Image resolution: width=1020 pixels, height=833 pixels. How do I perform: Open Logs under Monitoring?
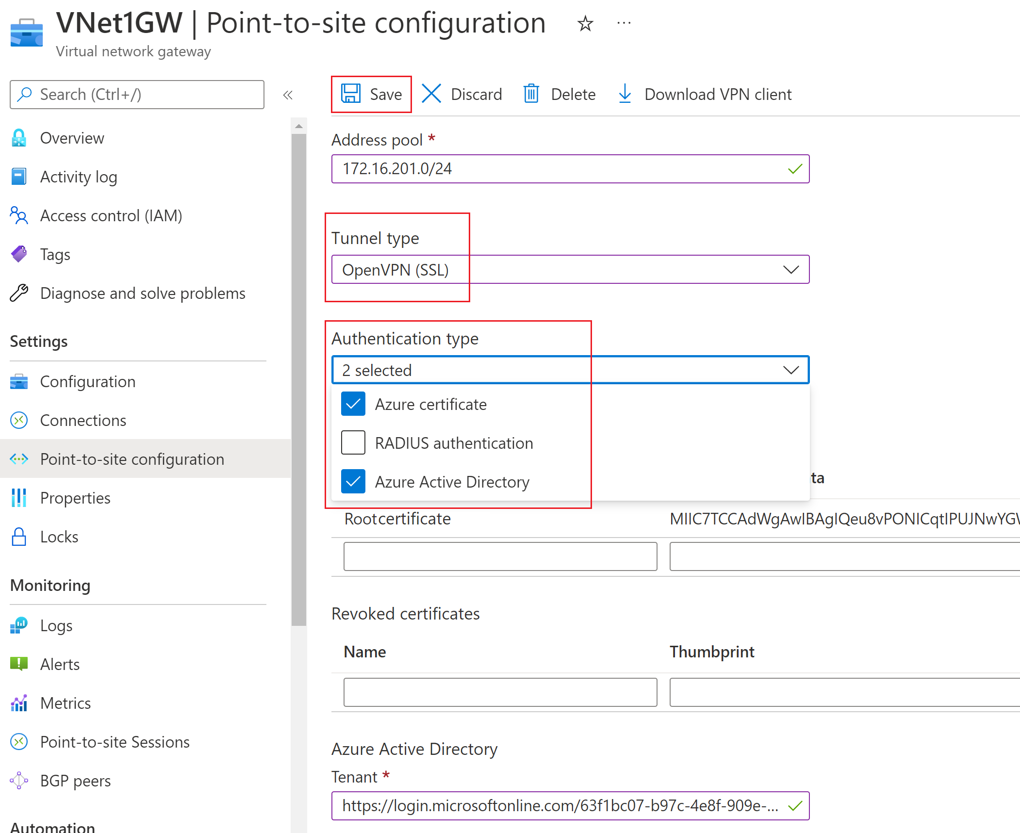click(56, 625)
